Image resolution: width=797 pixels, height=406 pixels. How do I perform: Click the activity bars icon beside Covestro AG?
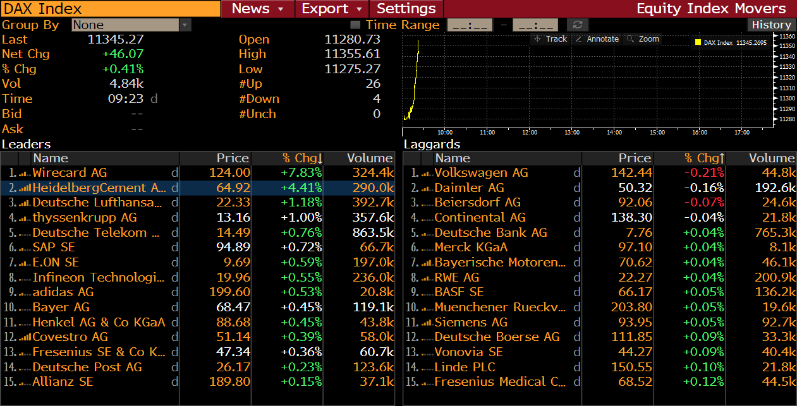click(x=25, y=337)
